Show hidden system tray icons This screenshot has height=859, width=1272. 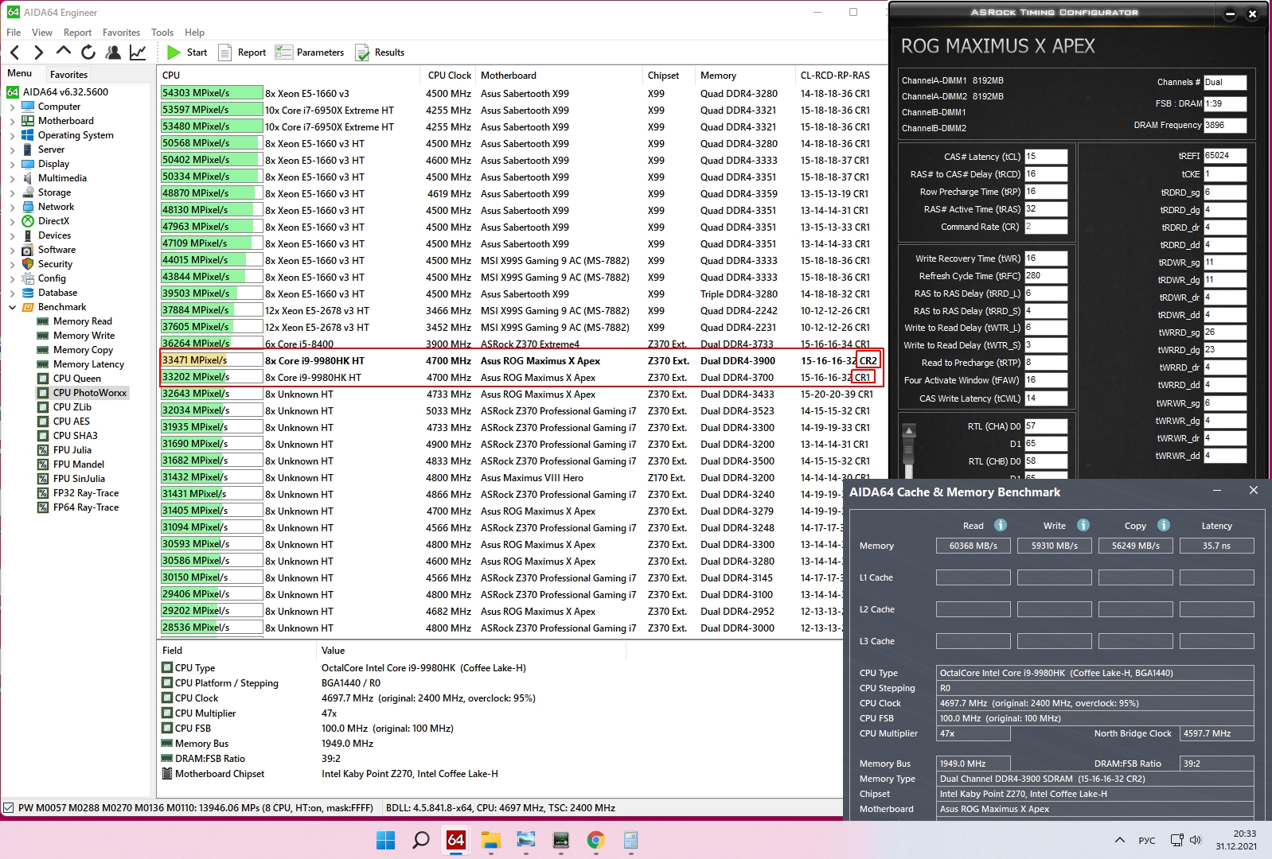pyautogui.click(x=1120, y=840)
